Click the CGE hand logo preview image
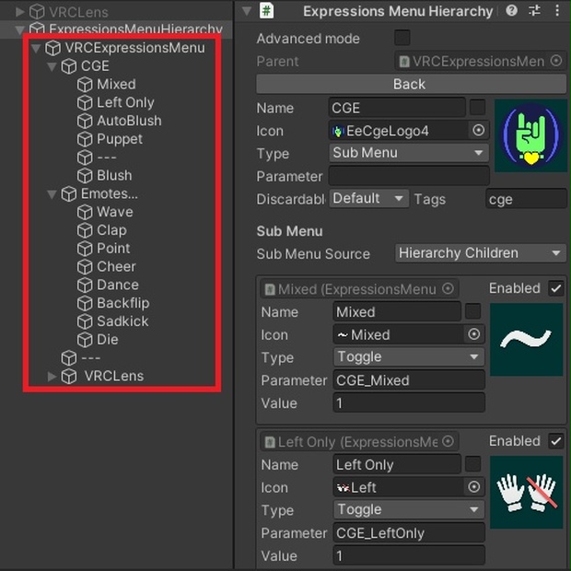Screen dimensions: 571x571 (530, 135)
